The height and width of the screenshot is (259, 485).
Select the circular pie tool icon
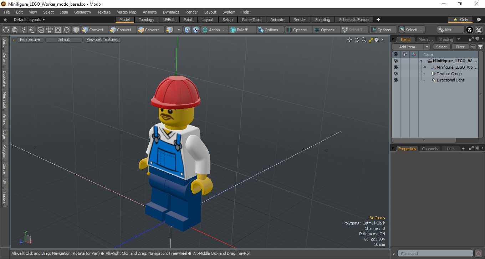pos(67,30)
